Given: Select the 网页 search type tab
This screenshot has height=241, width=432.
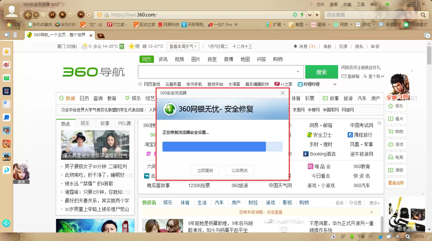Looking at the screenshot, I should (146, 59).
